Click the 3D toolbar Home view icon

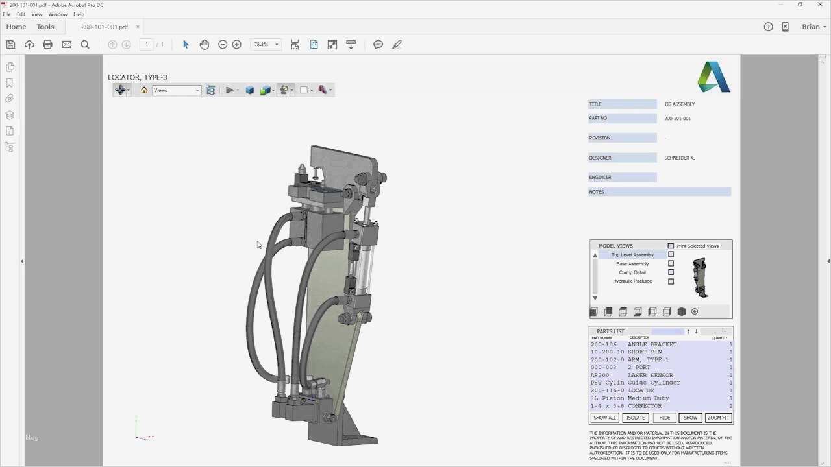144,90
